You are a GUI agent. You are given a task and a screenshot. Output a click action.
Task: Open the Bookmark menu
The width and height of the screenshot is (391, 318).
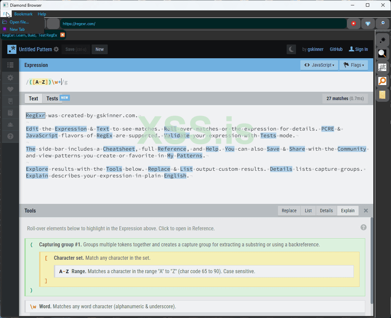(23, 14)
